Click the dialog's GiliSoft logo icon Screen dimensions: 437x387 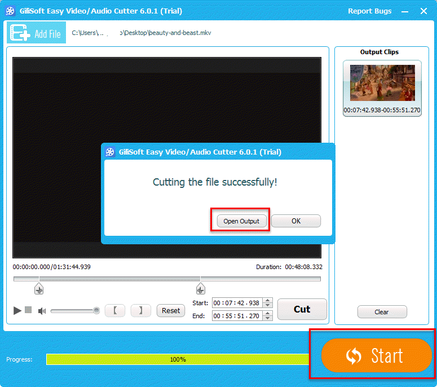(110, 152)
